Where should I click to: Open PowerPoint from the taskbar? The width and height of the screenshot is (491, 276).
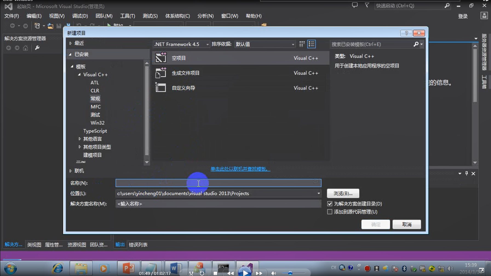click(128, 268)
